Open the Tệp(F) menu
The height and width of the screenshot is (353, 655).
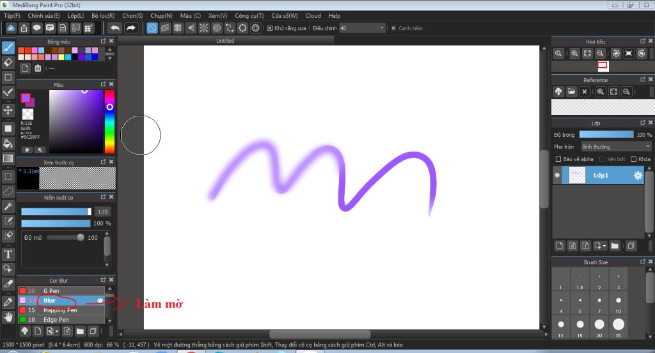[x=12, y=15]
